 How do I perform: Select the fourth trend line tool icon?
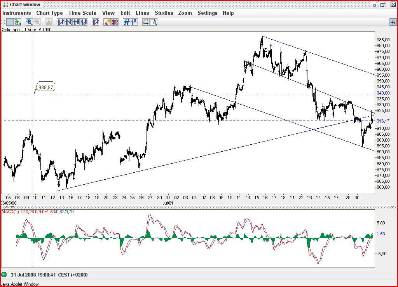point(84,22)
